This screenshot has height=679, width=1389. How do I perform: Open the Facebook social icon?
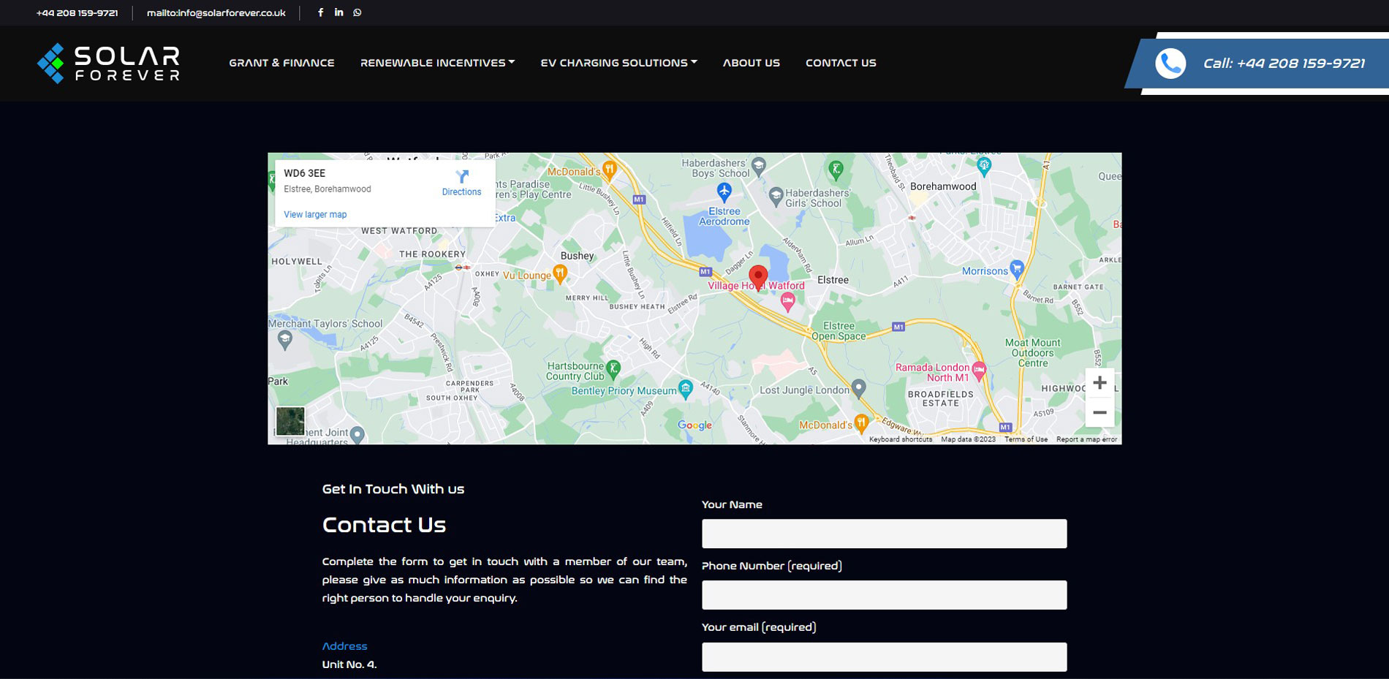pyautogui.click(x=320, y=12)
